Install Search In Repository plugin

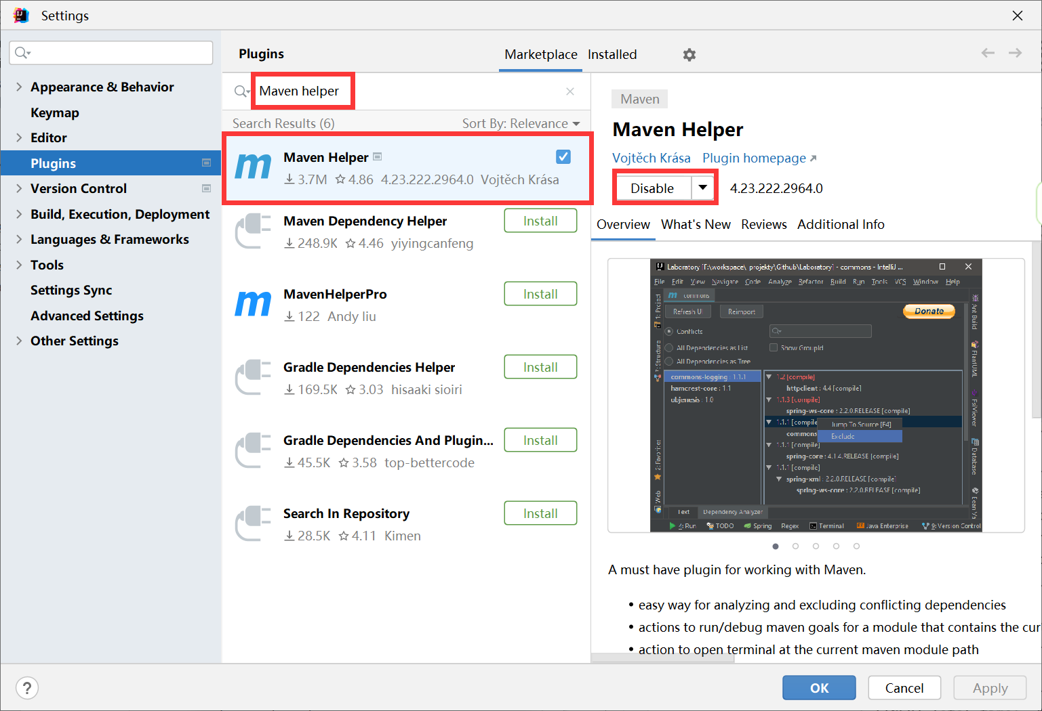[x=540, y=513]
